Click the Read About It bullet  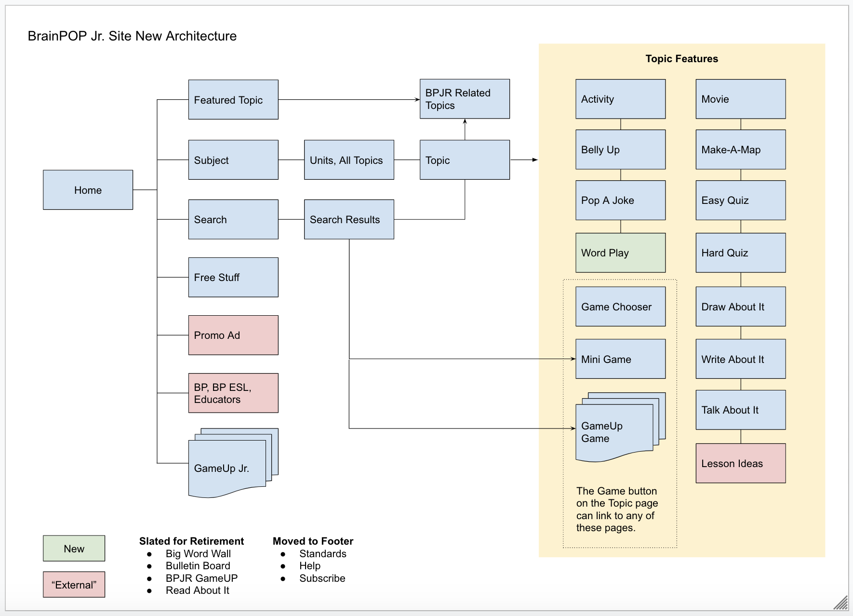197,590
